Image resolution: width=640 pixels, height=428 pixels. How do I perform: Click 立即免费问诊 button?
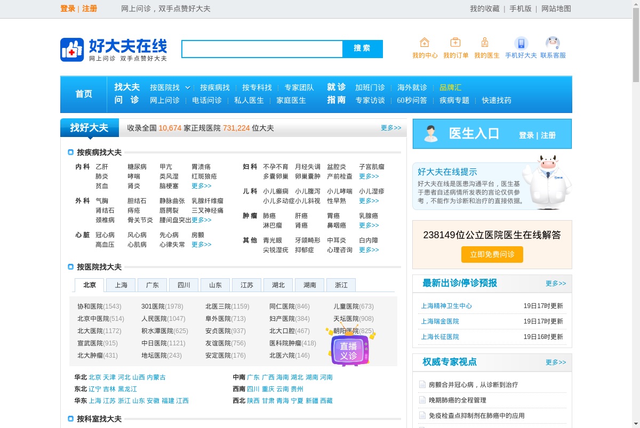pyautogui.click(x=492, y=254)
